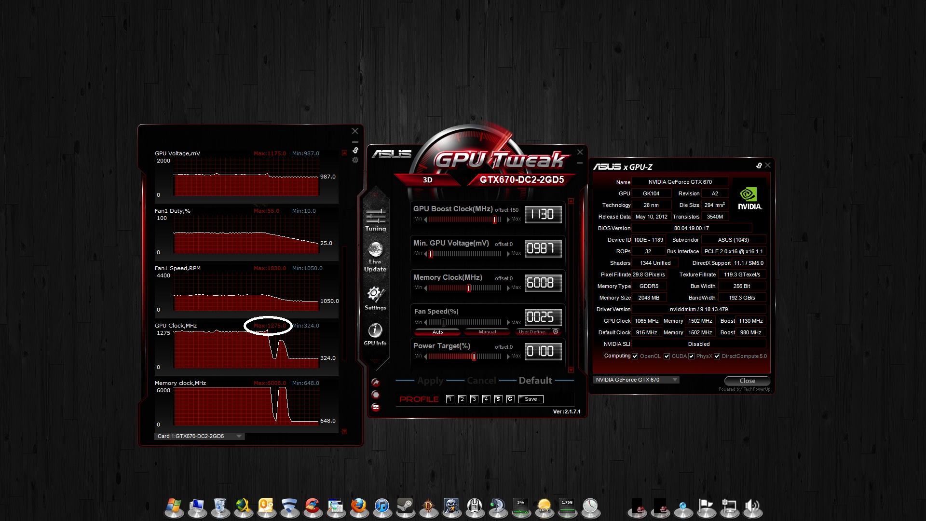Launch Outlook from the dock

point(266,507)
